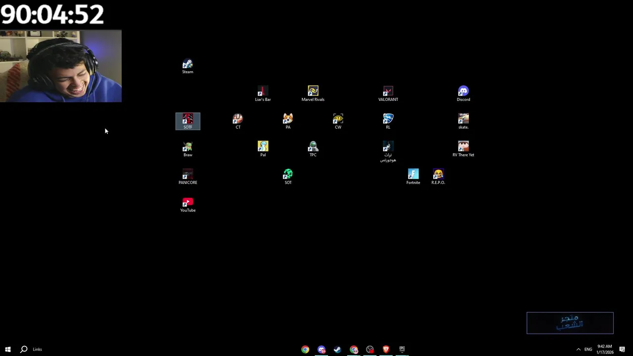
Task: Click the YouTube desktop shortcut
Action: click(x=188, y=205)
